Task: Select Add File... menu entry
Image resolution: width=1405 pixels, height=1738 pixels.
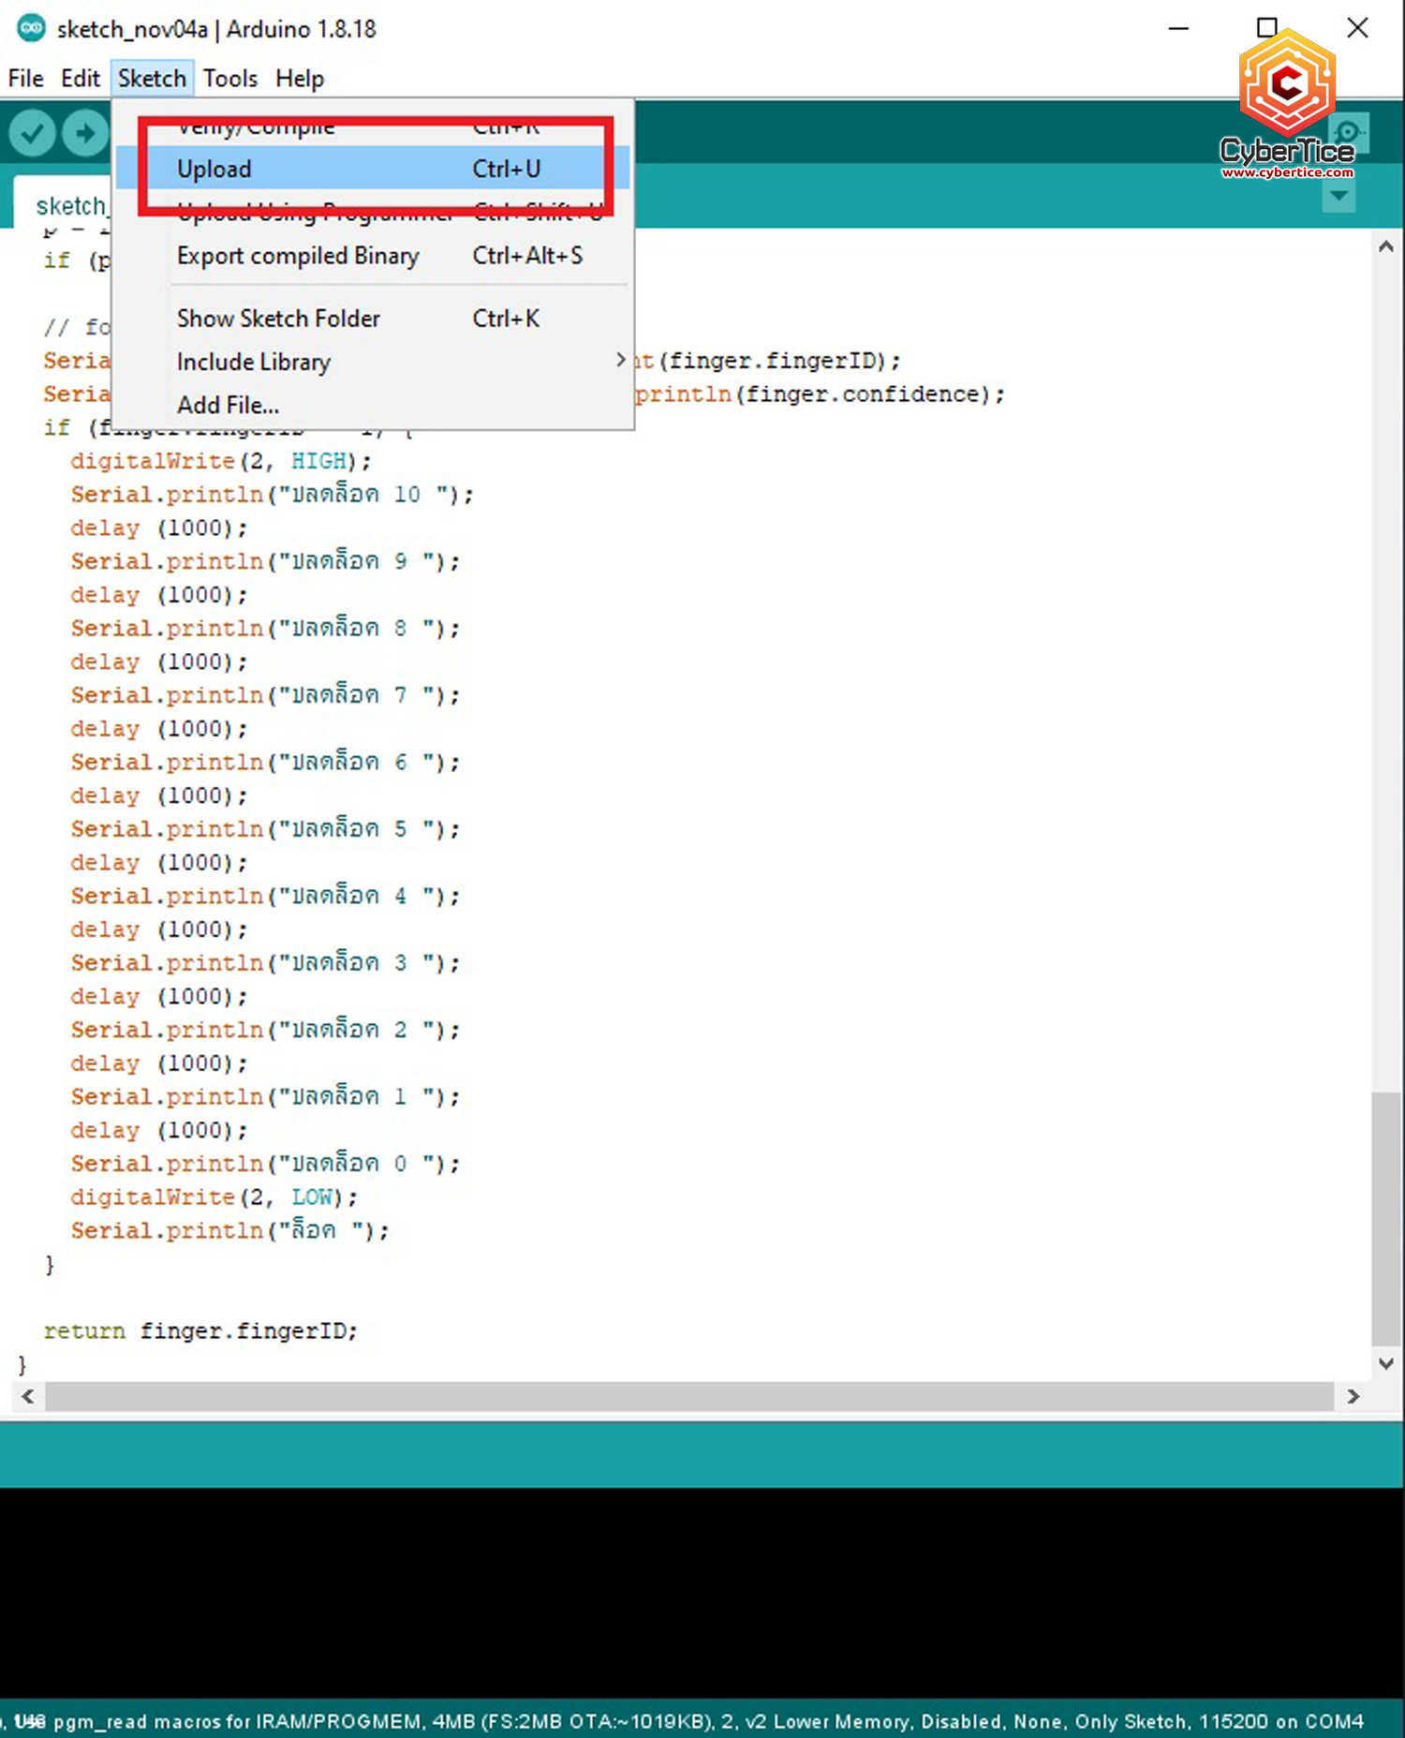Action: [x=373, y=405]
